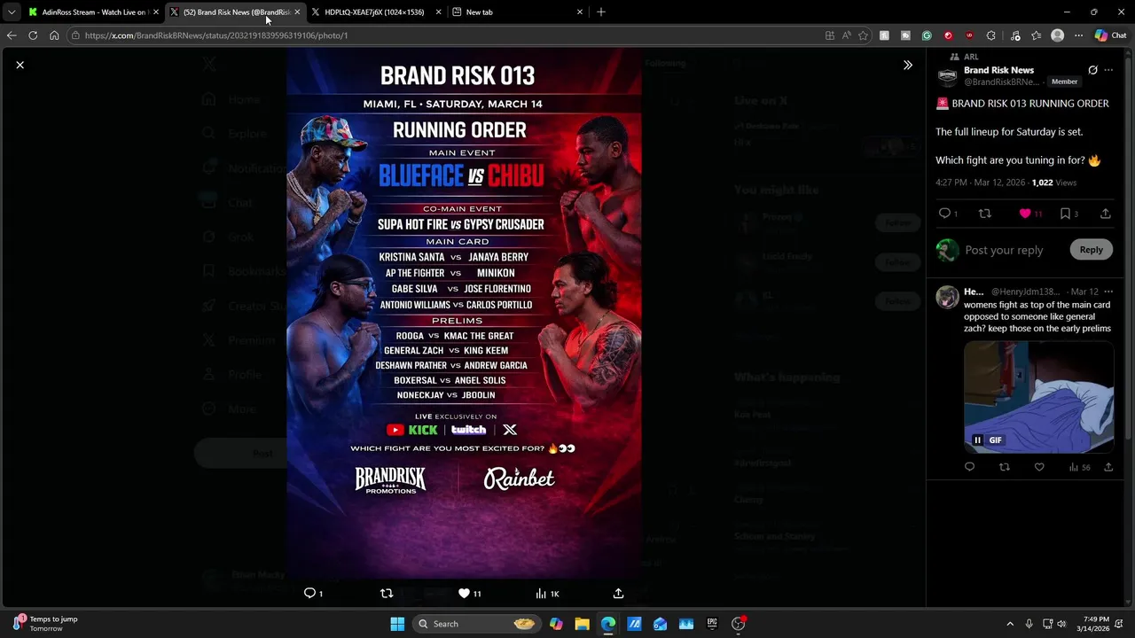
Task: Unlike the tweet with the pink heart
Action: (1025, 214)
